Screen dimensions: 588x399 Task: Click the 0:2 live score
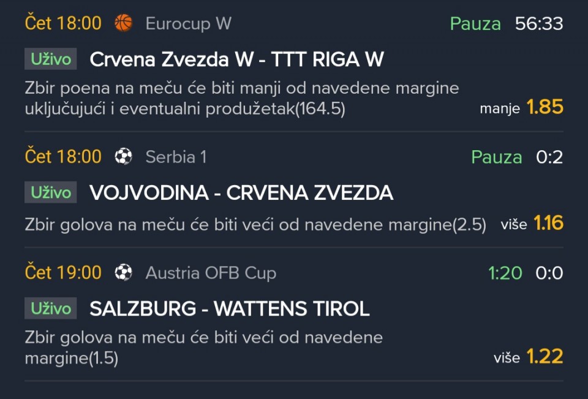pos(549,158)
